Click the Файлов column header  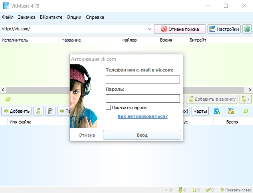tap(135, 40)
